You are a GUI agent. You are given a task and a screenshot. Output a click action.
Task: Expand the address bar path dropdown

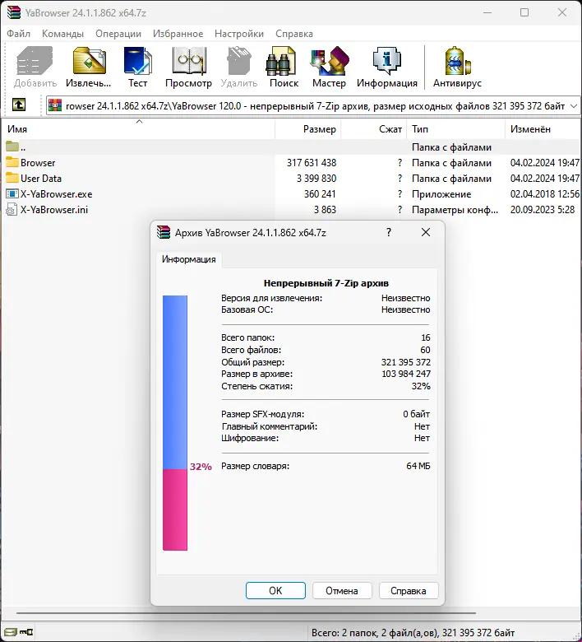point(574,106)
